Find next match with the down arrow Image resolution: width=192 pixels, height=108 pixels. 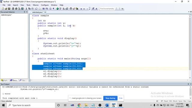116,9
